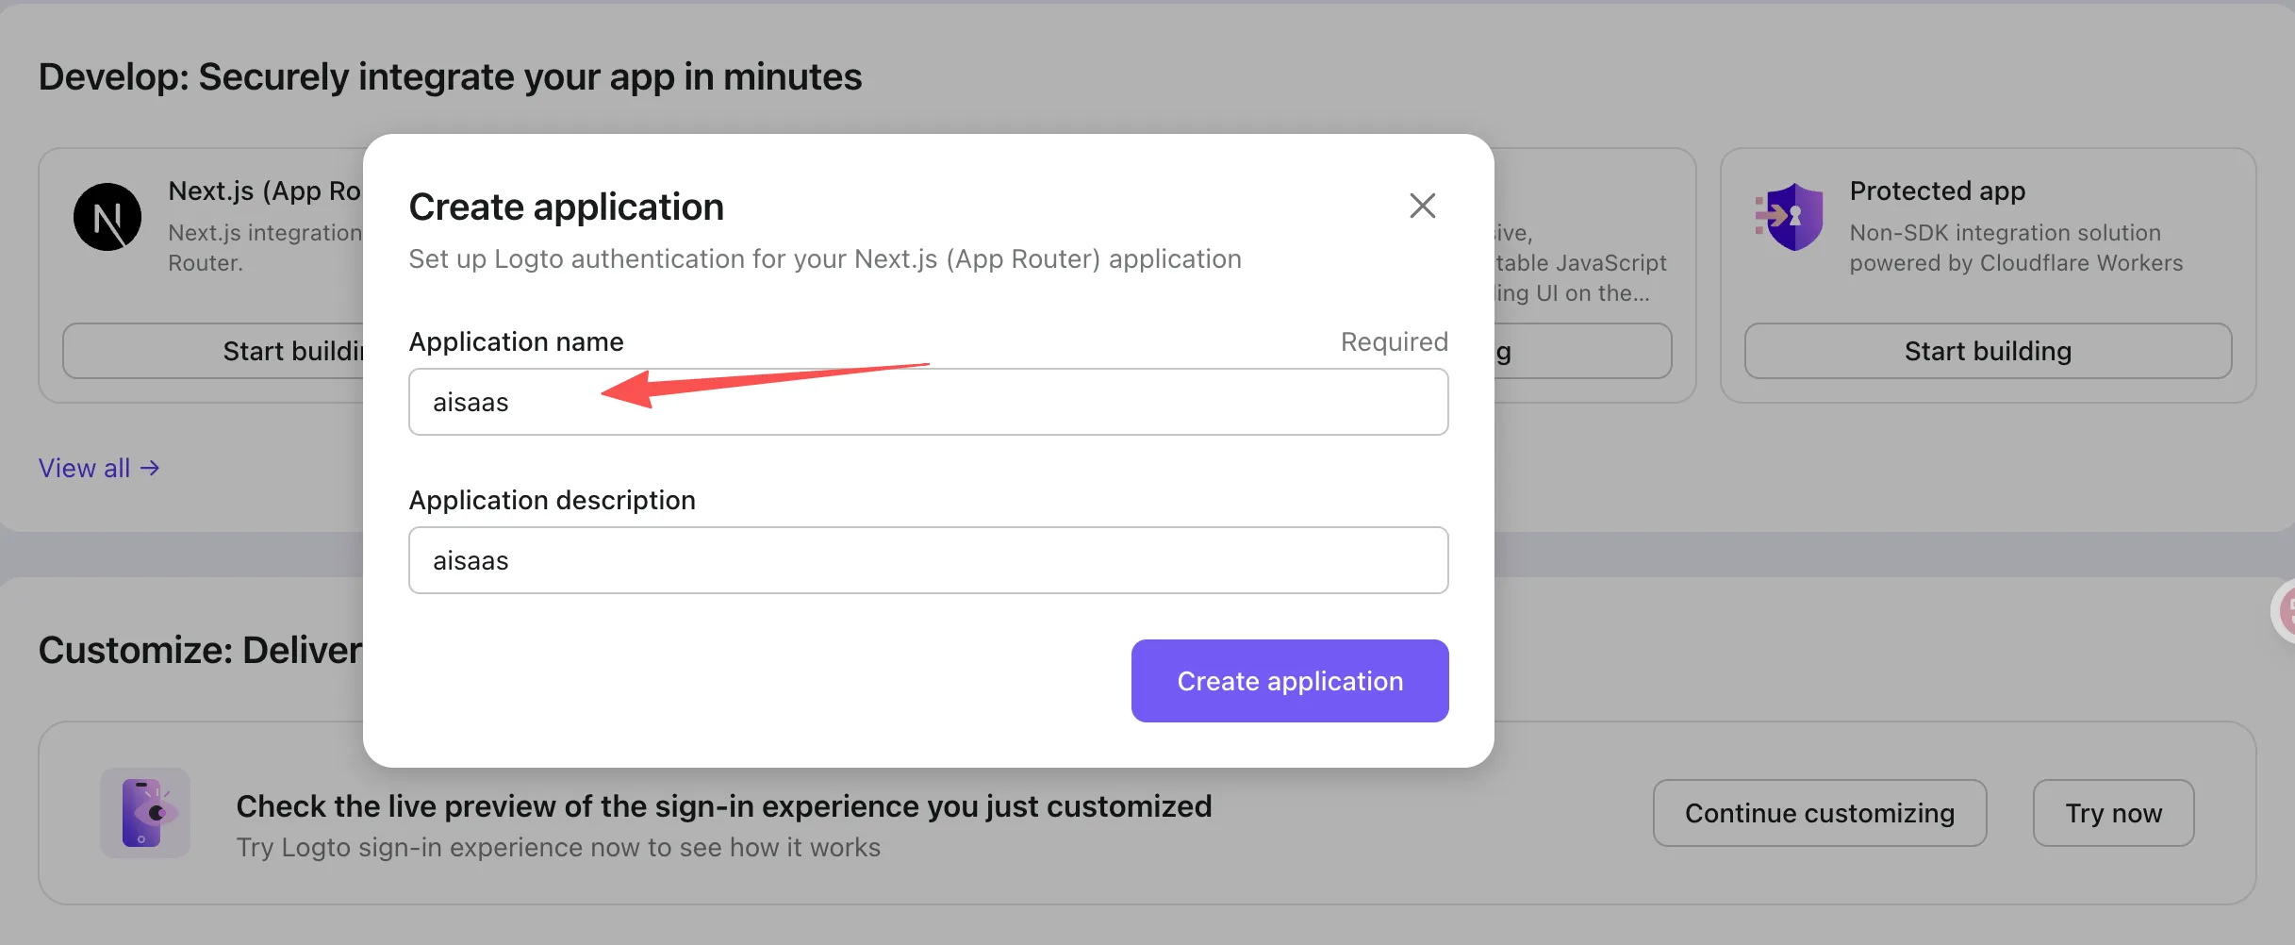
Task: Close the Create application dialog
Action: (1422, 206)
